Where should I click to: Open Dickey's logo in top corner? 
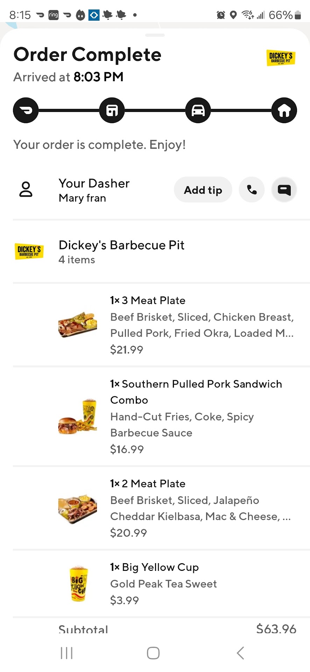point(281,58)
